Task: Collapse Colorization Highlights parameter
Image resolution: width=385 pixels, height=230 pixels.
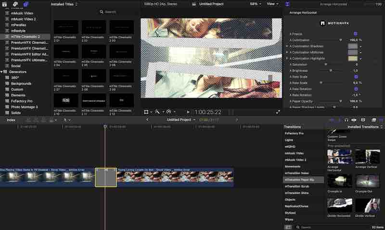Action: tap(287, 58)
